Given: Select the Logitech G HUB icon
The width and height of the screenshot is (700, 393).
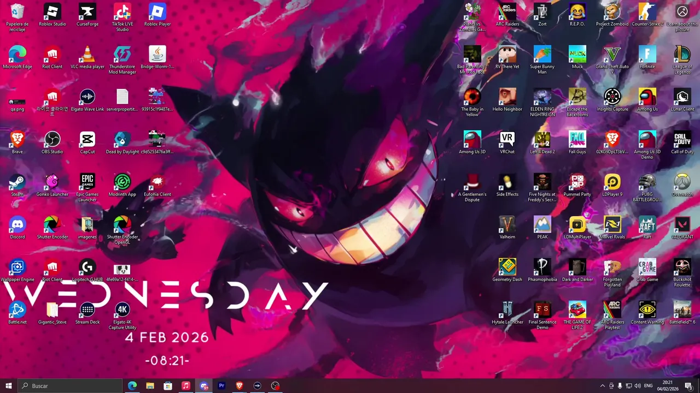Looking at the screenshot, I should (x=87, y=271).
